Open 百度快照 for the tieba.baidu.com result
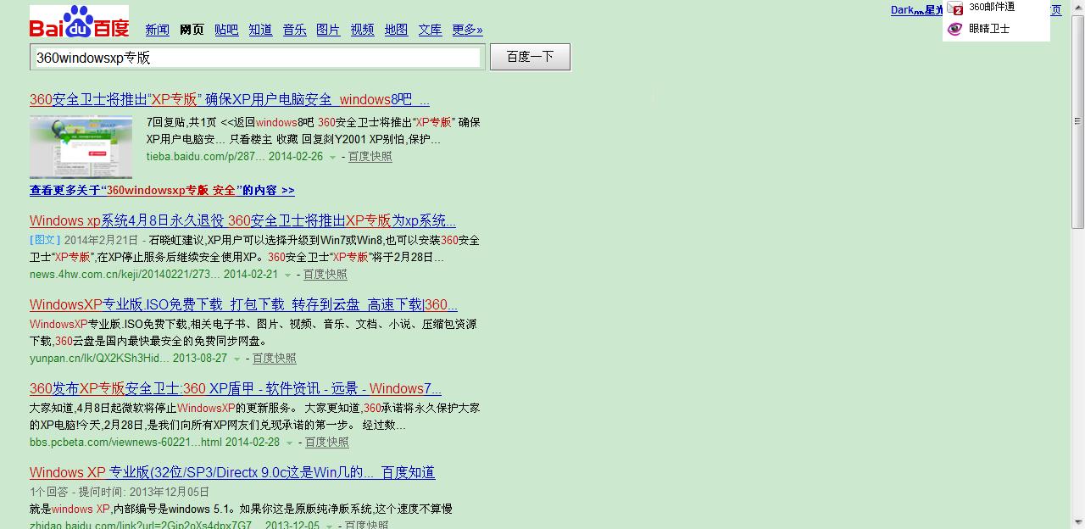Image resolution: width=1085 pixels, height=529 pixels. (x=370, y=157)
